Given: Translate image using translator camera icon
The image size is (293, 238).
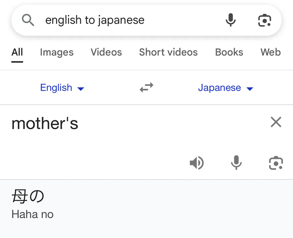Looking at the screenshot, I should pyautogui.click(x=276, y=163).
